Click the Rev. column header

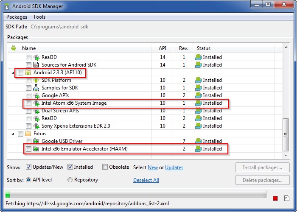(184, 48)
